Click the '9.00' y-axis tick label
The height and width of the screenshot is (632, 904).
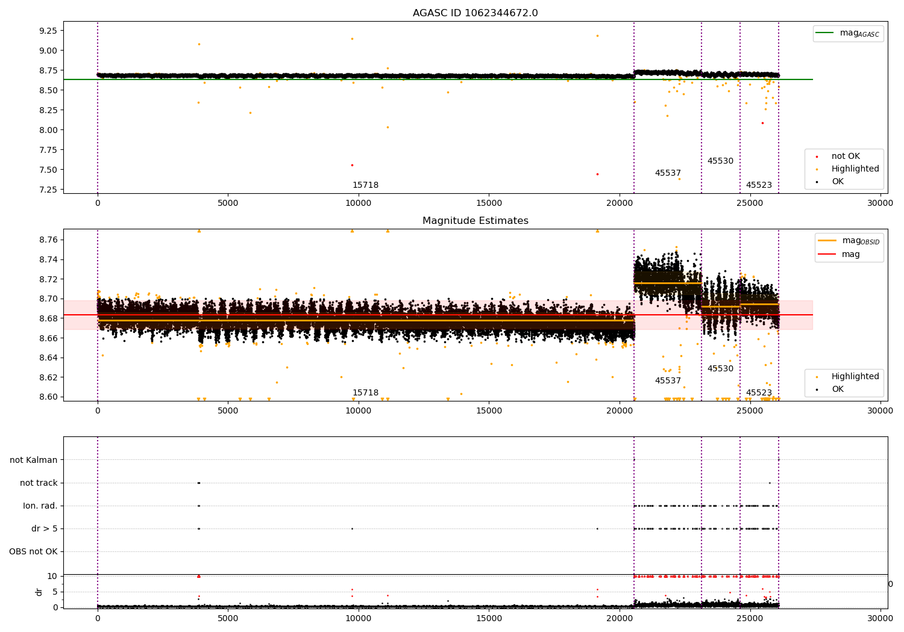[48, 51]
